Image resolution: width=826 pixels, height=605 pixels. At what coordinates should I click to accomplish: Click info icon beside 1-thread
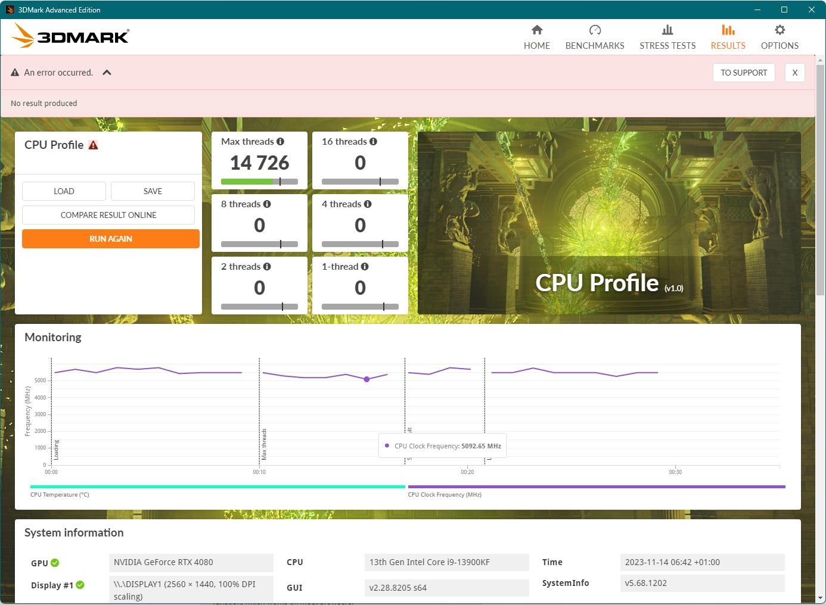tap(365, 267)
